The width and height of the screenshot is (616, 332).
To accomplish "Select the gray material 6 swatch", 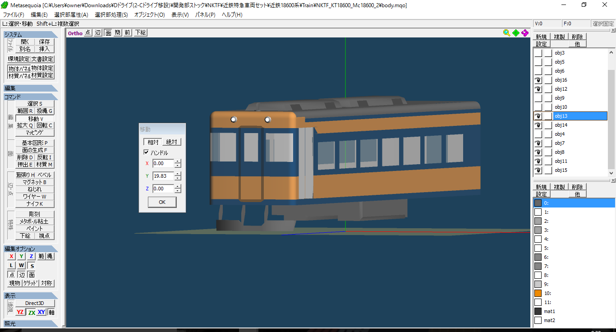I will [x=538, y=257].
